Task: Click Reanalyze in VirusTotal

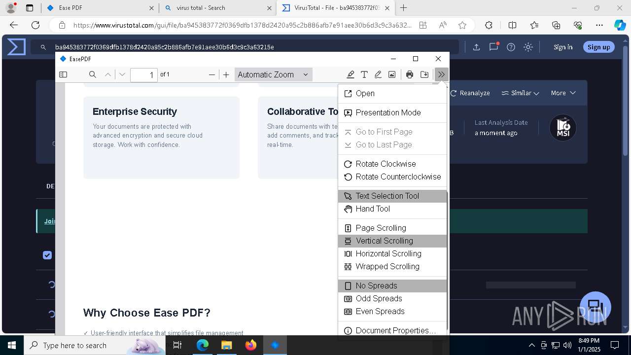Action: [x=470, y=93]
